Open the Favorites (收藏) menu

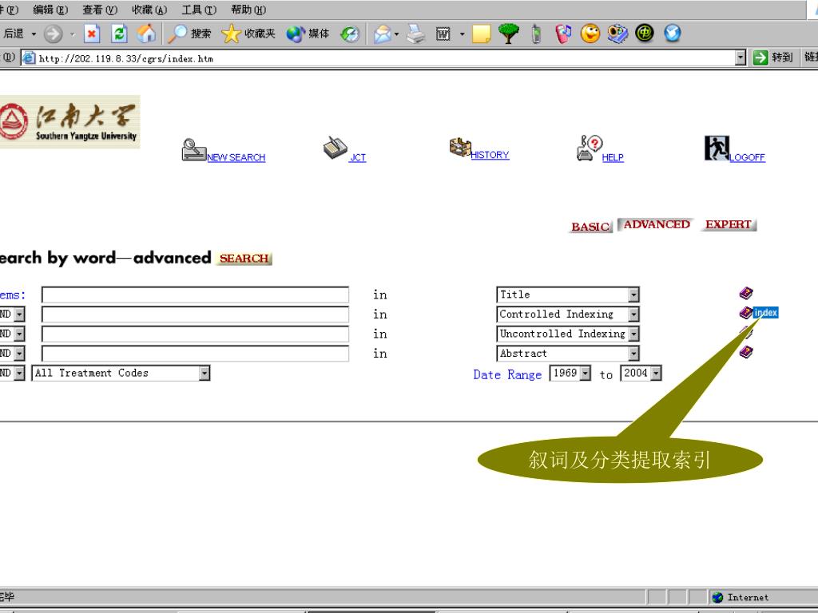(149, 10)
